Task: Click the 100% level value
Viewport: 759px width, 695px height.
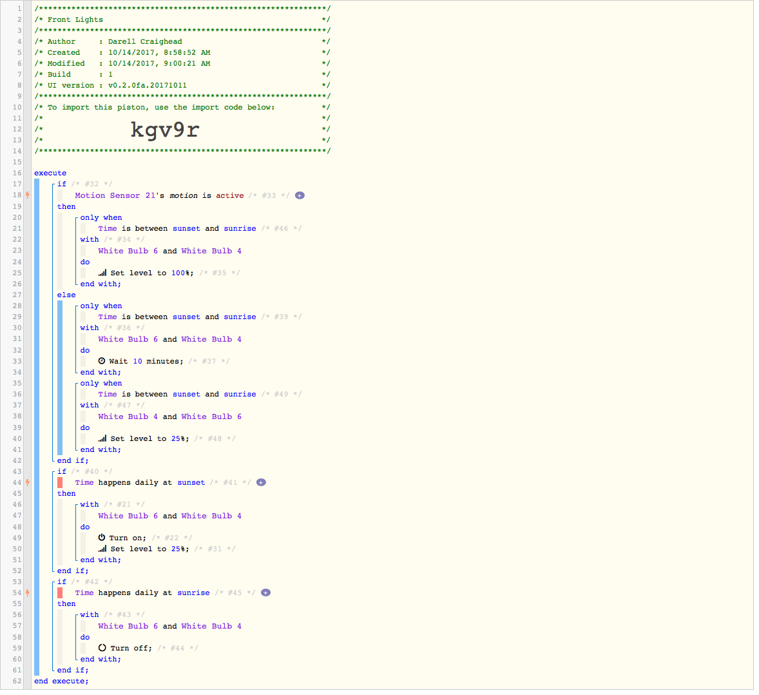Action: 178,273
